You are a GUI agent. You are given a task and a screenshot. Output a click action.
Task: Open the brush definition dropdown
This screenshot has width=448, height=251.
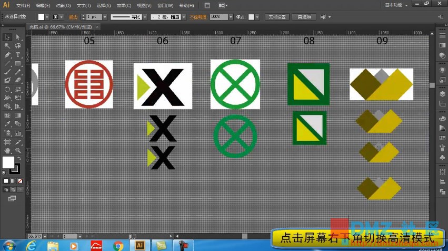click(184, 17)
